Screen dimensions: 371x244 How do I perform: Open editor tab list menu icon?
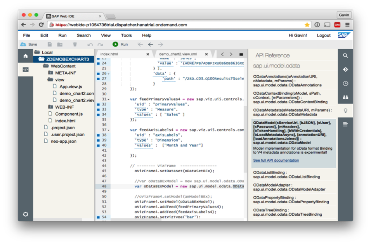[x=241, y=54]
